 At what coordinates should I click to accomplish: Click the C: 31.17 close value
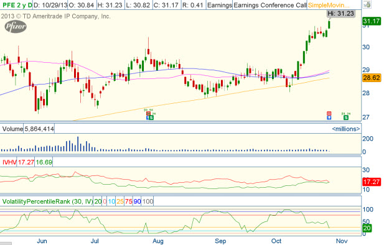(166, 5)
